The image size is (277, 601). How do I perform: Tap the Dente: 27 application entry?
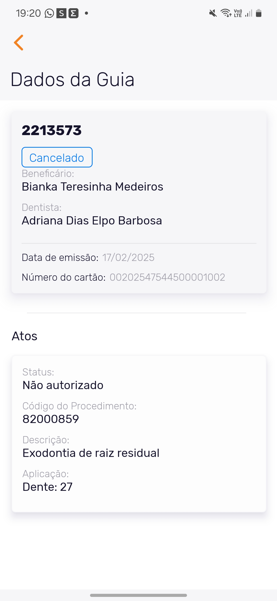coord(47,487)
